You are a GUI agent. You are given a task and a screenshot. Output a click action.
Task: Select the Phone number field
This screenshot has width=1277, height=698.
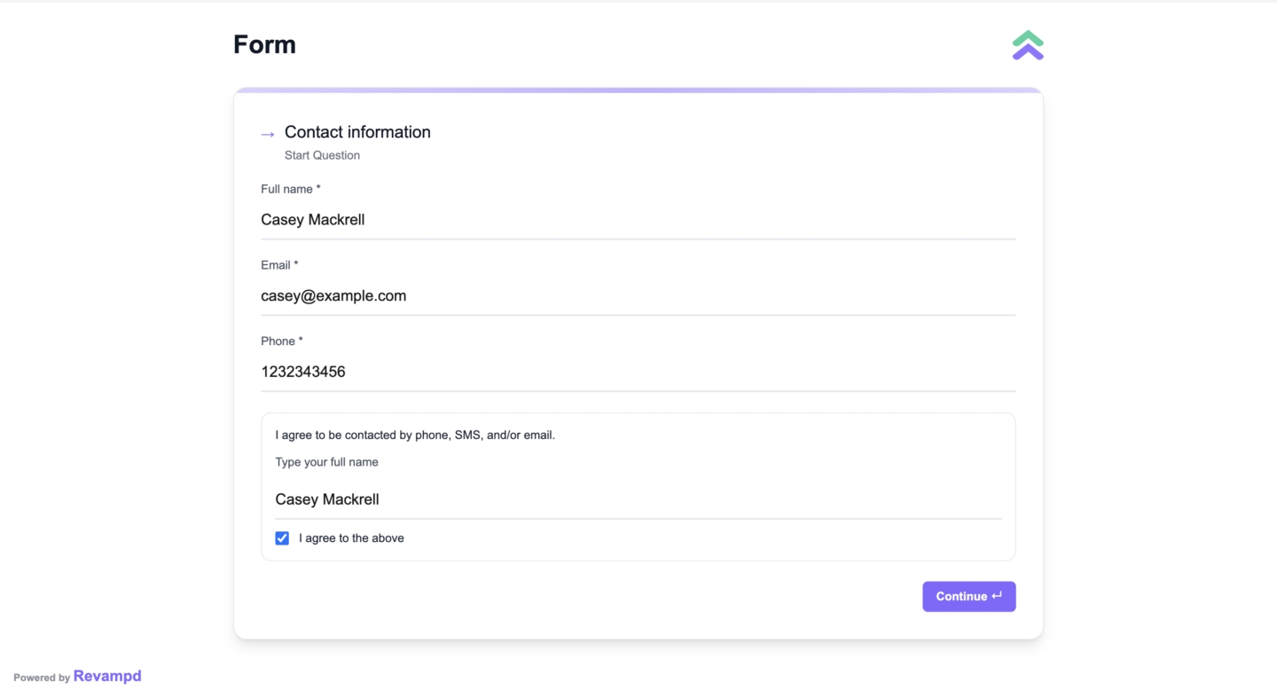(x=638, y=373)
